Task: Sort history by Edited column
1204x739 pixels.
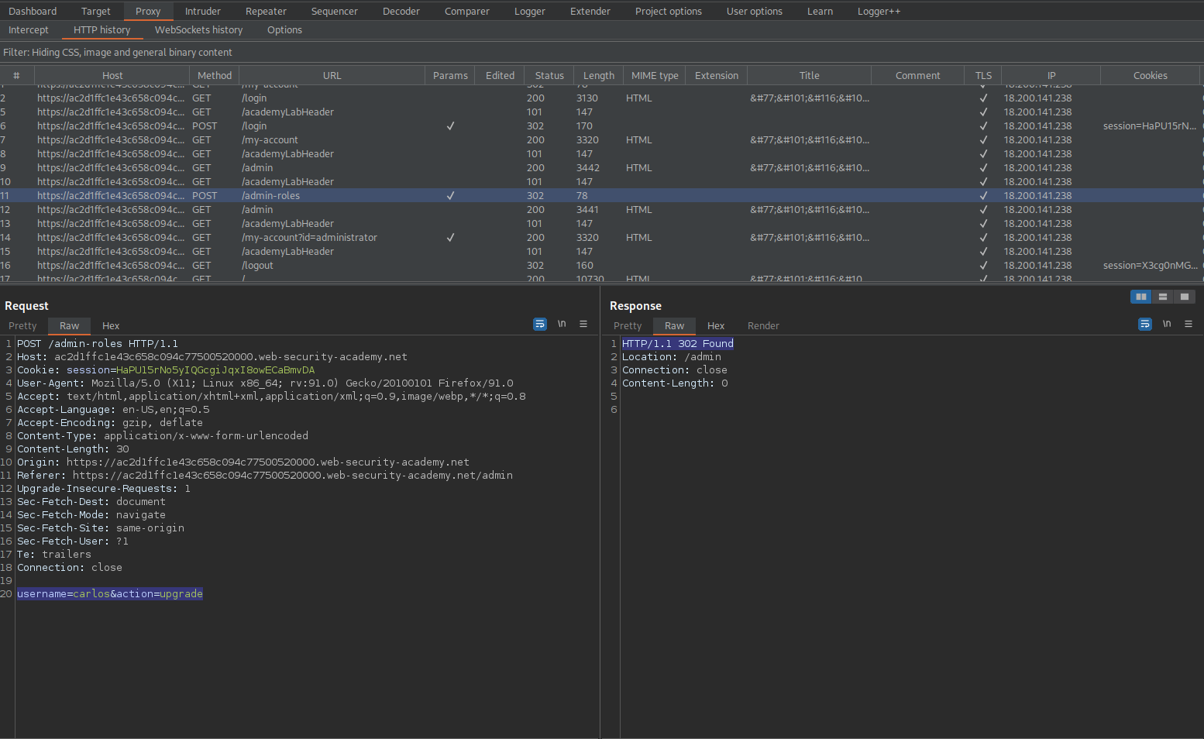Action: point(501,75)
